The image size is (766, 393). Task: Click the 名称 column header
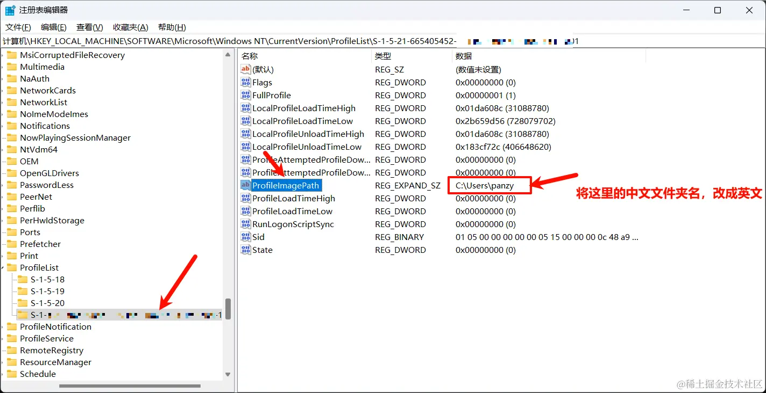click(x=304, y=56)
